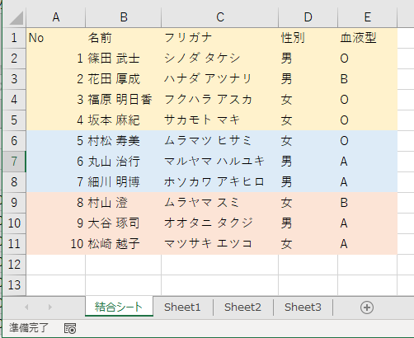Click the macro recording status bar icon
Image resolution: width=414 pixels, height=338 pixels.
pyautogui.click(x=70, y=328)
